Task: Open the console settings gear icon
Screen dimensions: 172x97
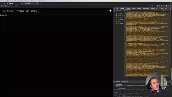Action: 170,11
